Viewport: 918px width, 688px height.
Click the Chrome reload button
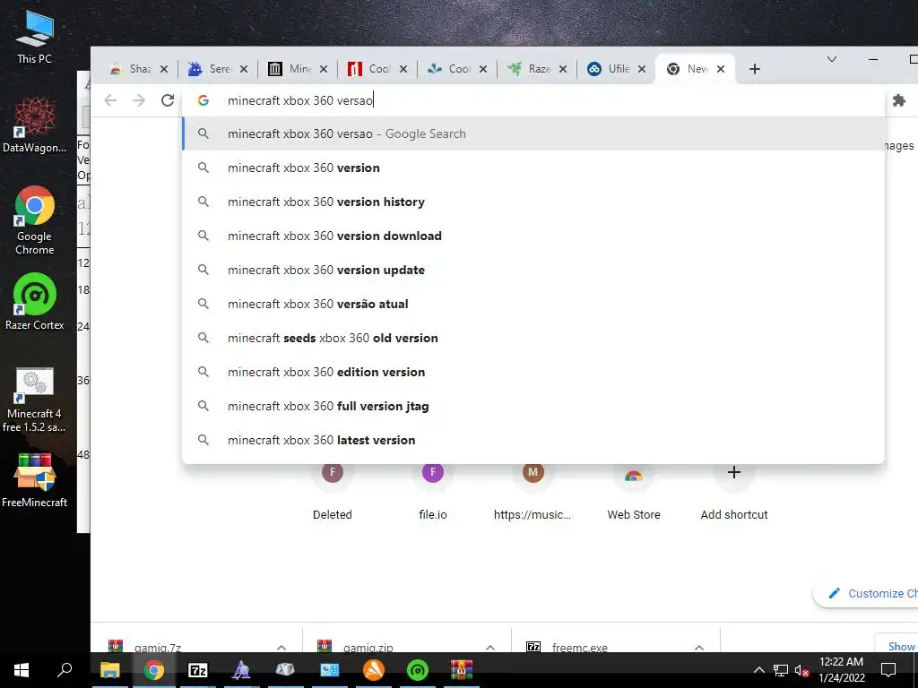click(168, 100)
